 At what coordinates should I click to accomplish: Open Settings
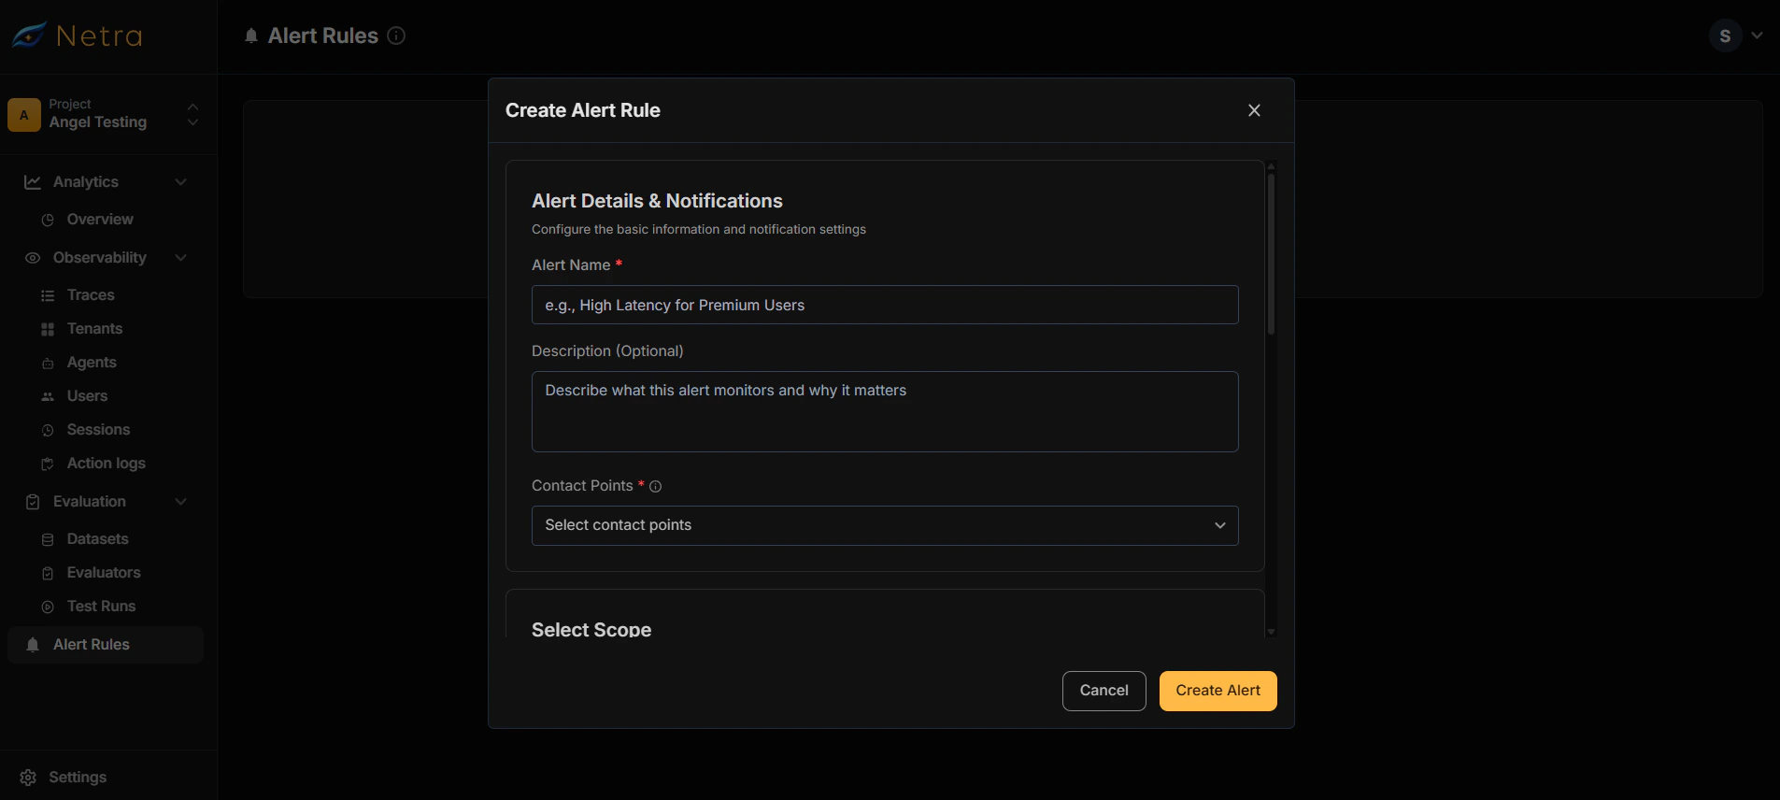[78, 778]
